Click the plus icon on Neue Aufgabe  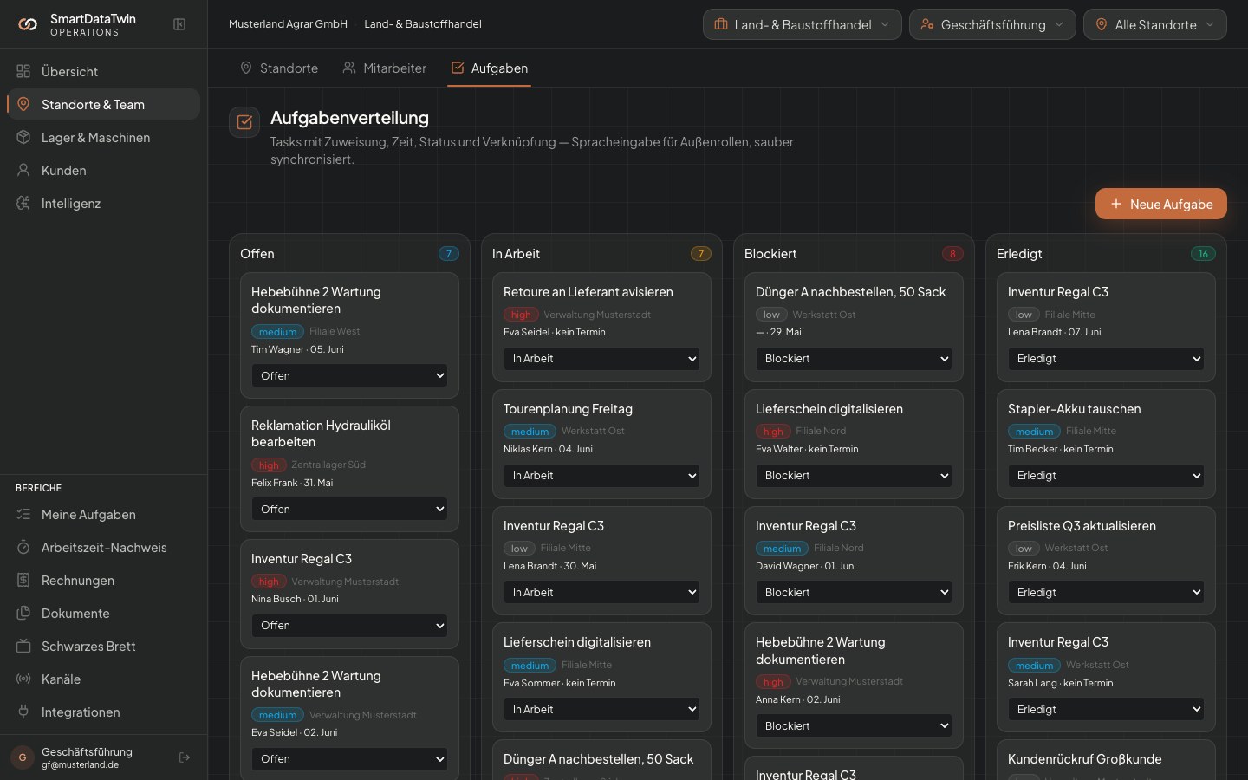[x=1116, y=204]
